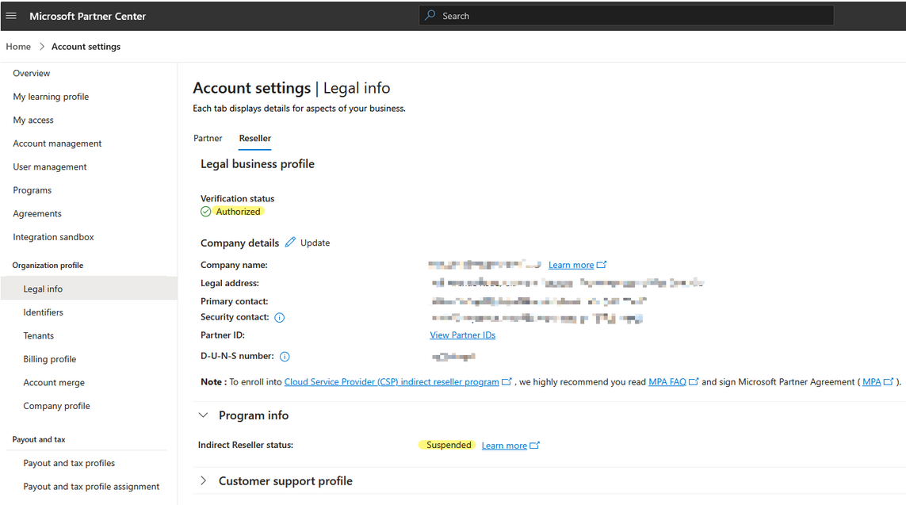The height and width of the screenshot is (505, 906).
Task: Click the Suspended status highlight
Action: click(446, 445)
